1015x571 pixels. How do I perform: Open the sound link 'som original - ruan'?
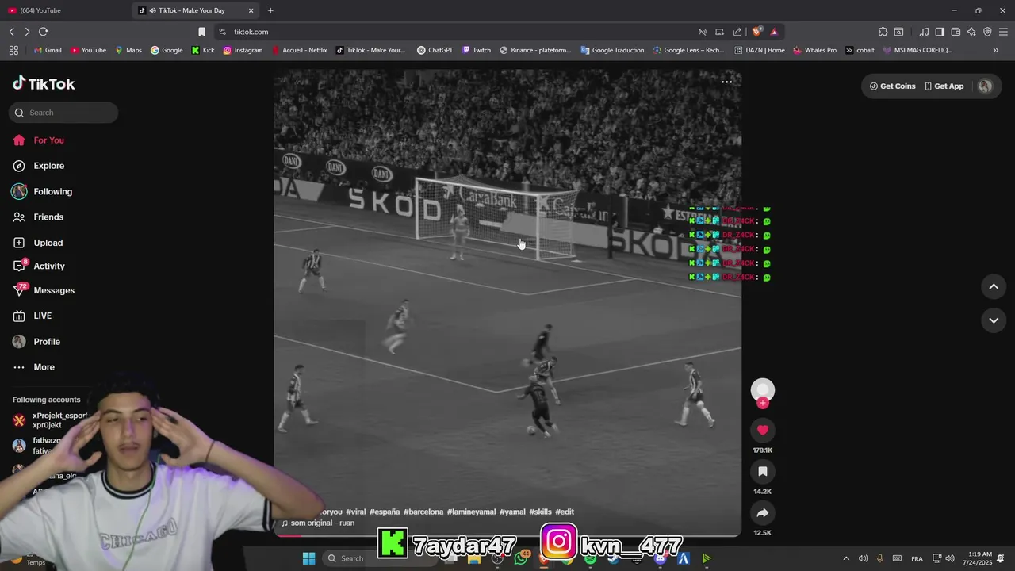point(318,523)
